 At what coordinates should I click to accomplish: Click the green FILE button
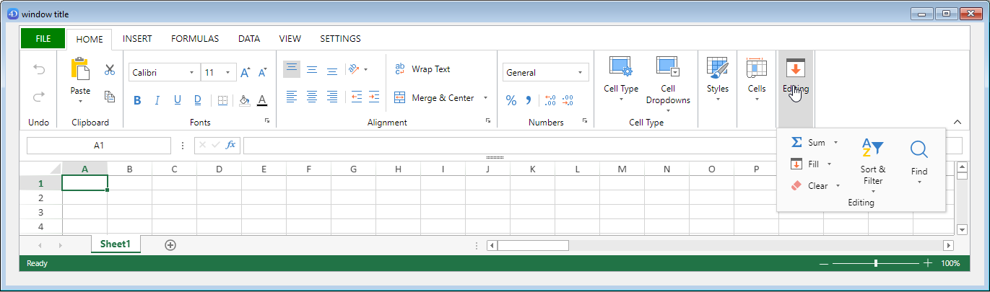point(43,39)
